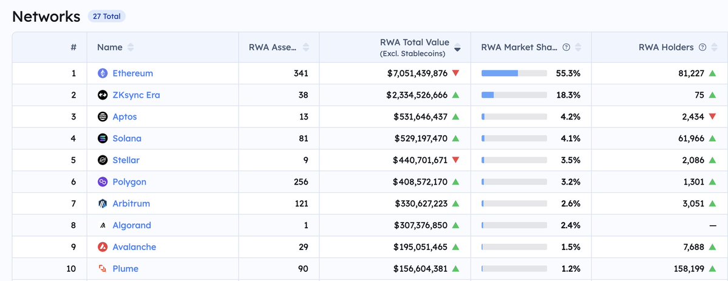Open the Aptos network link

coord(125,117)
